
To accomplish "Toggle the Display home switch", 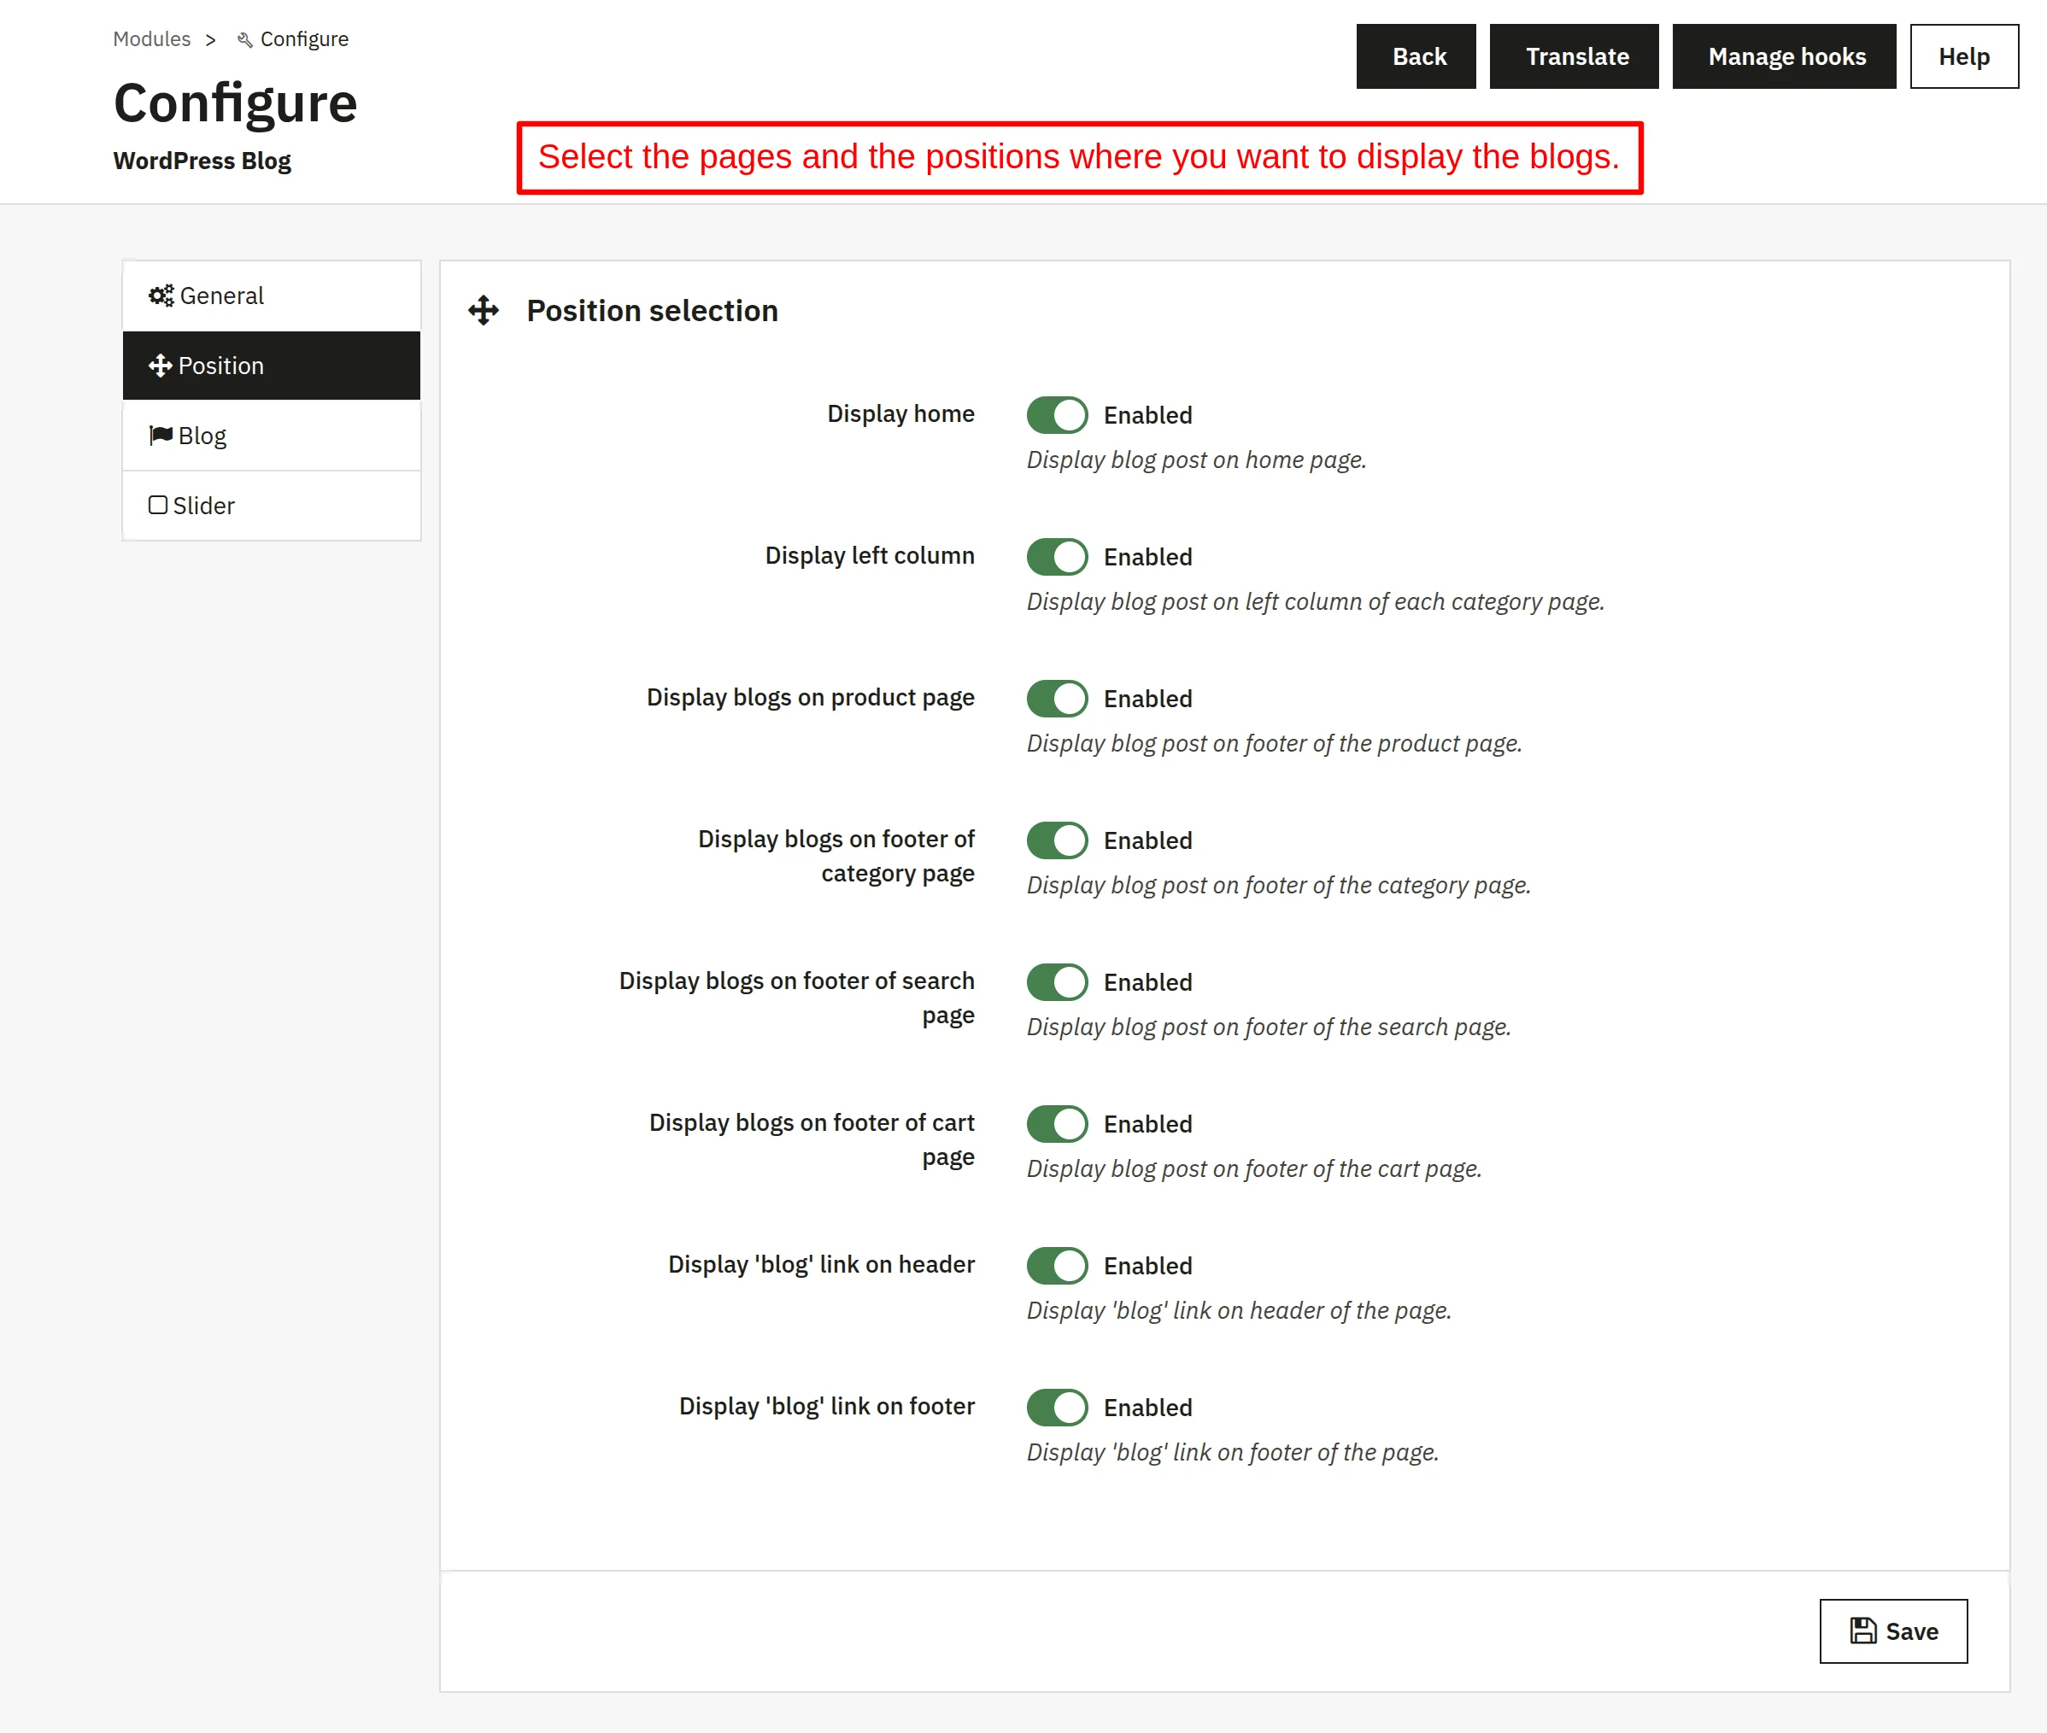I will (x=1058, y=414).
